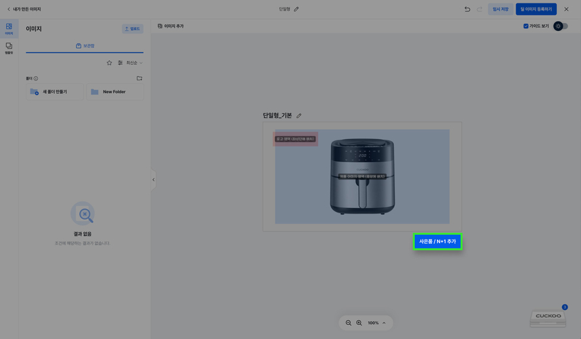Open the 템플릿 panel in the sidebar
The width and height of the screenshot is (581, 339).
9,48
